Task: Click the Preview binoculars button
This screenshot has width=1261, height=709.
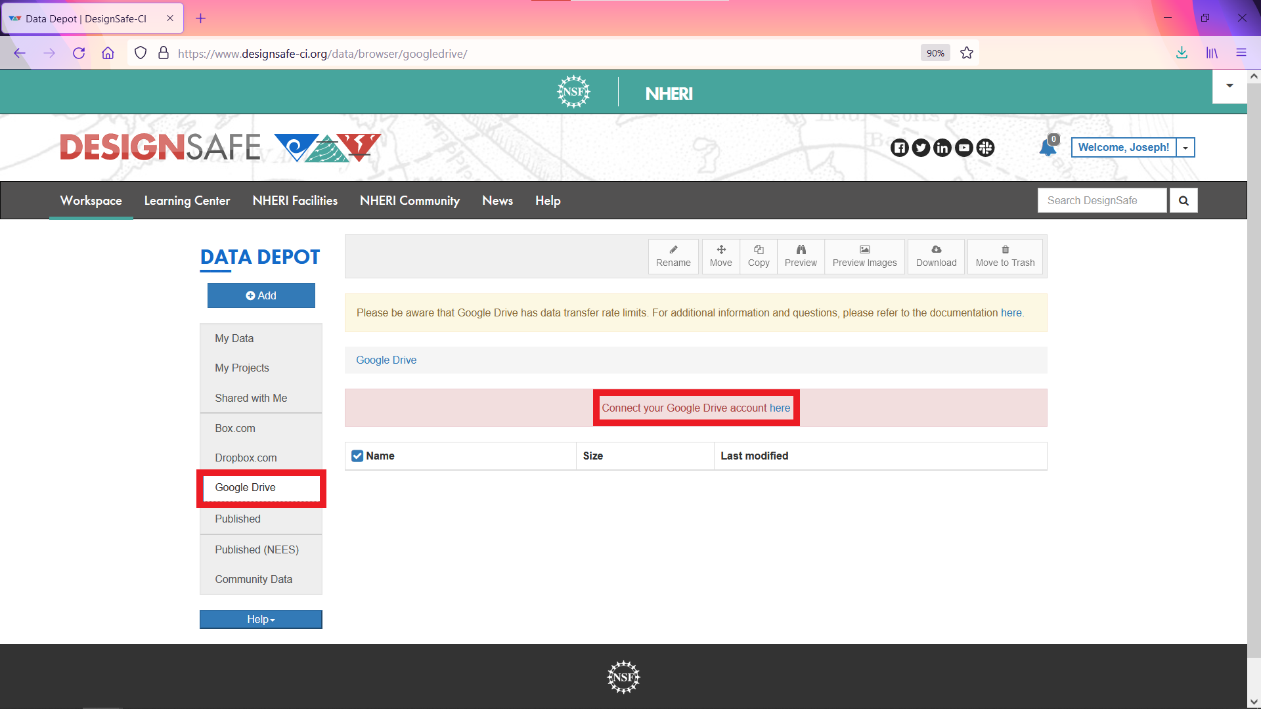Action: pyautogui.click(x=801, y=256)
